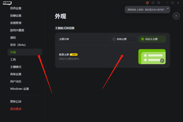Viewport: 183px width, 122px height.
Task: Open the help question mark icon
Action: point(159,3)
